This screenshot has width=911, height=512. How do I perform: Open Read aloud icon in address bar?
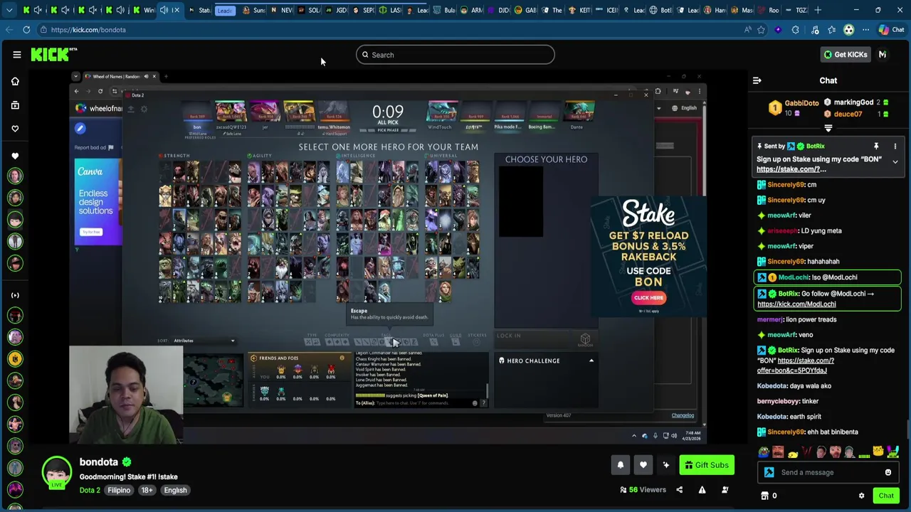(x=747, y=30)
